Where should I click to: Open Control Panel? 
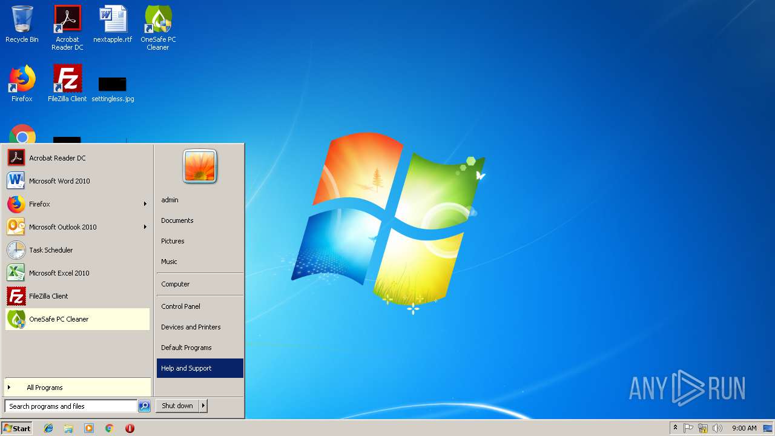(200, 306)
